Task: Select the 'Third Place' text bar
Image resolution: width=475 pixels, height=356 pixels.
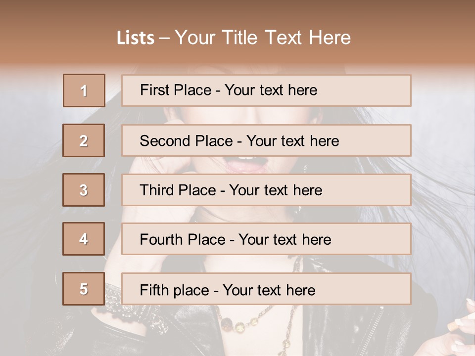Action: coord(266,190)
